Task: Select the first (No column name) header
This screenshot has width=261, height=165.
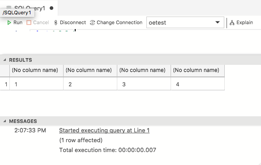Action: [36, 71]
